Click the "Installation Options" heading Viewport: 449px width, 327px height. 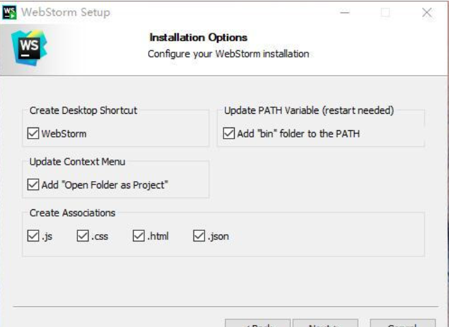(x=199, y=37)
